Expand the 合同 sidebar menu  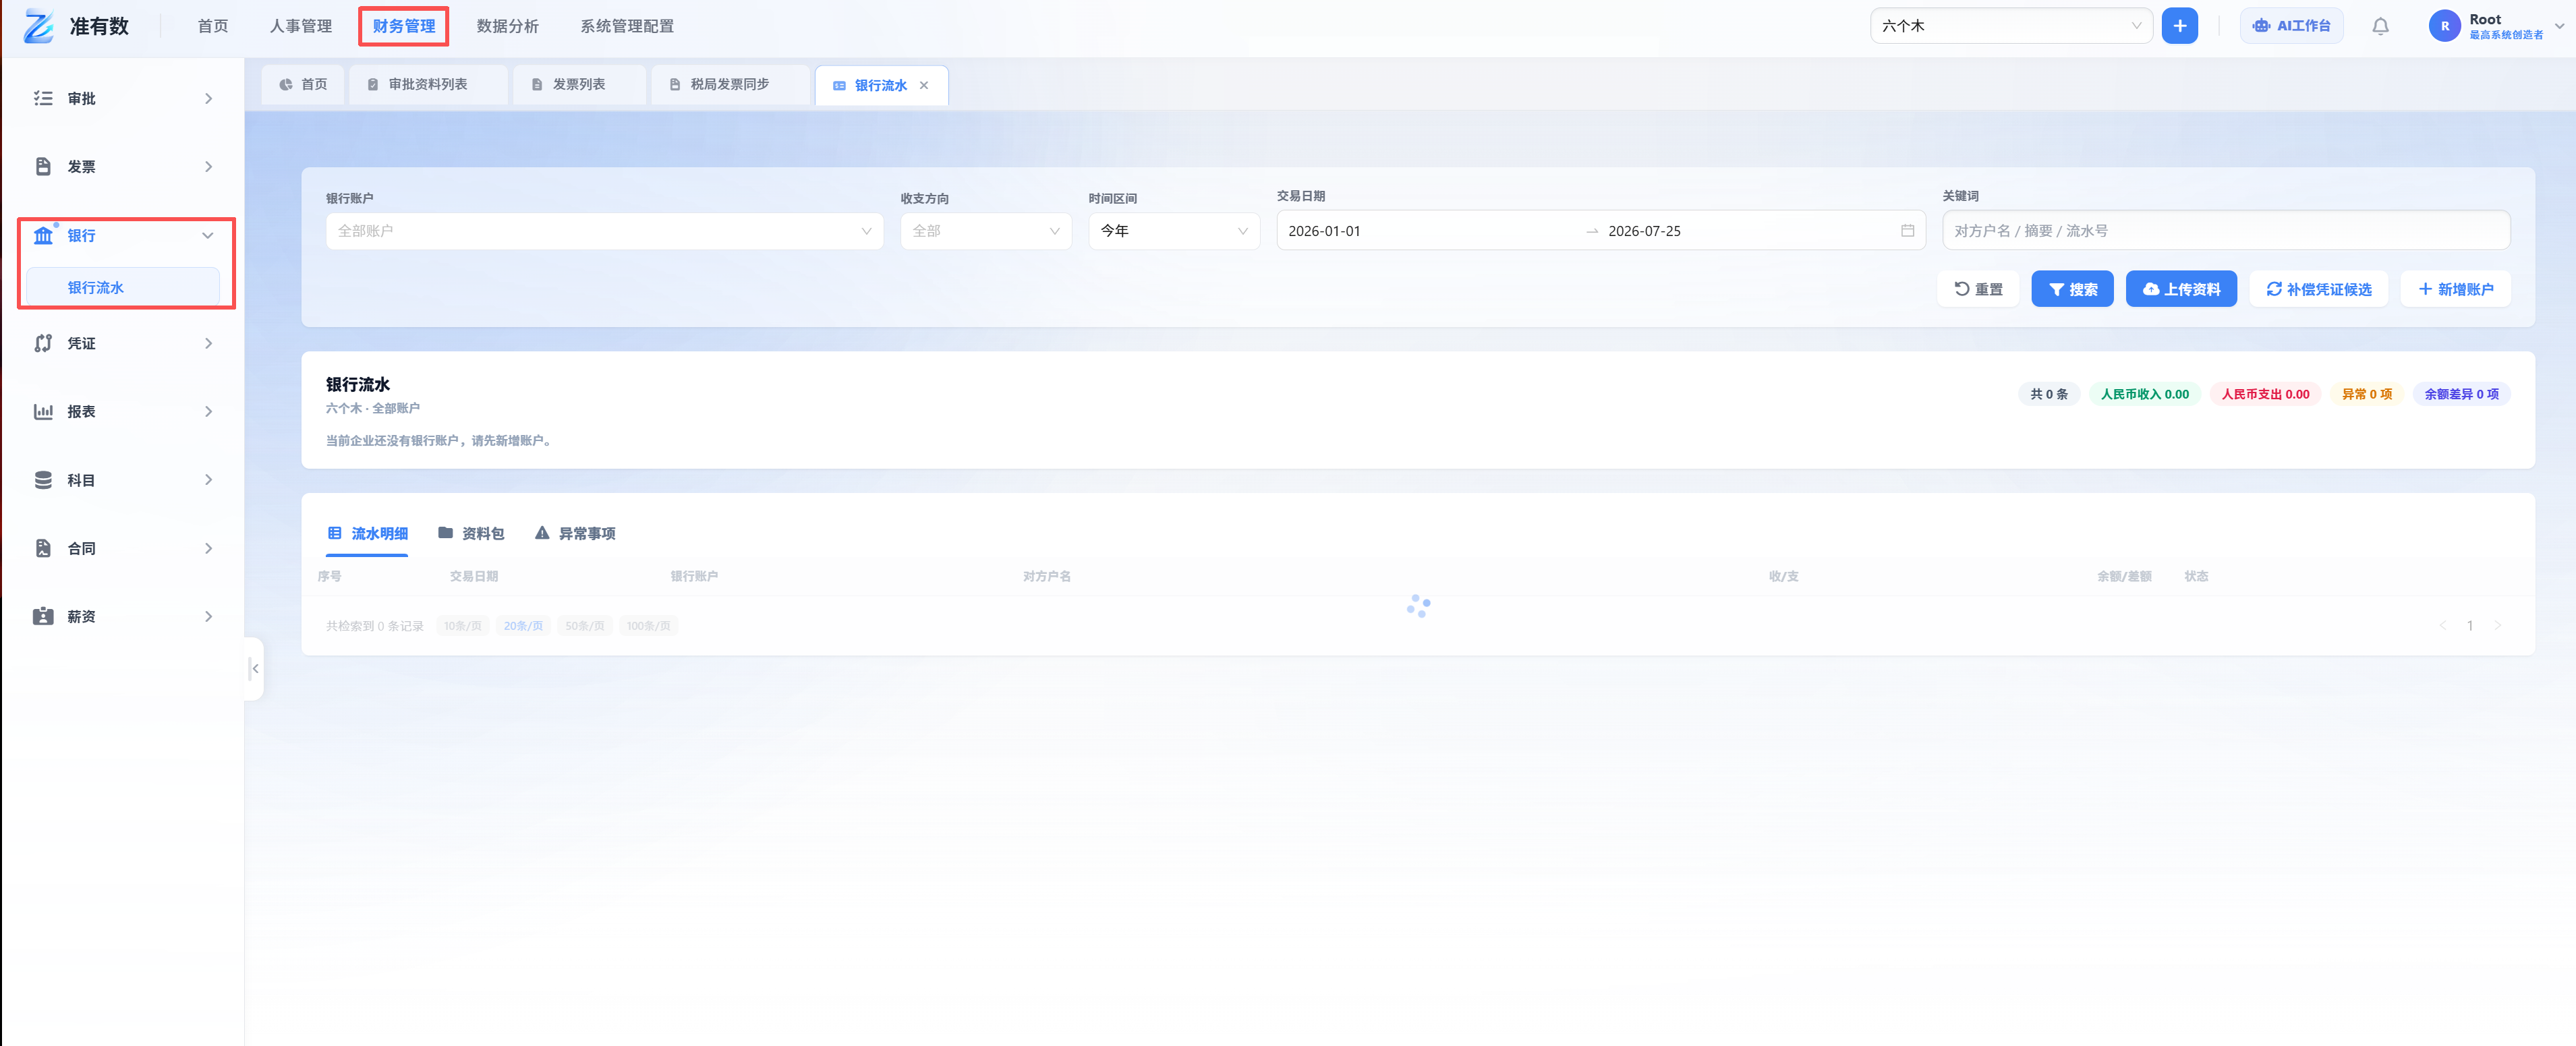tap(208, 548)
